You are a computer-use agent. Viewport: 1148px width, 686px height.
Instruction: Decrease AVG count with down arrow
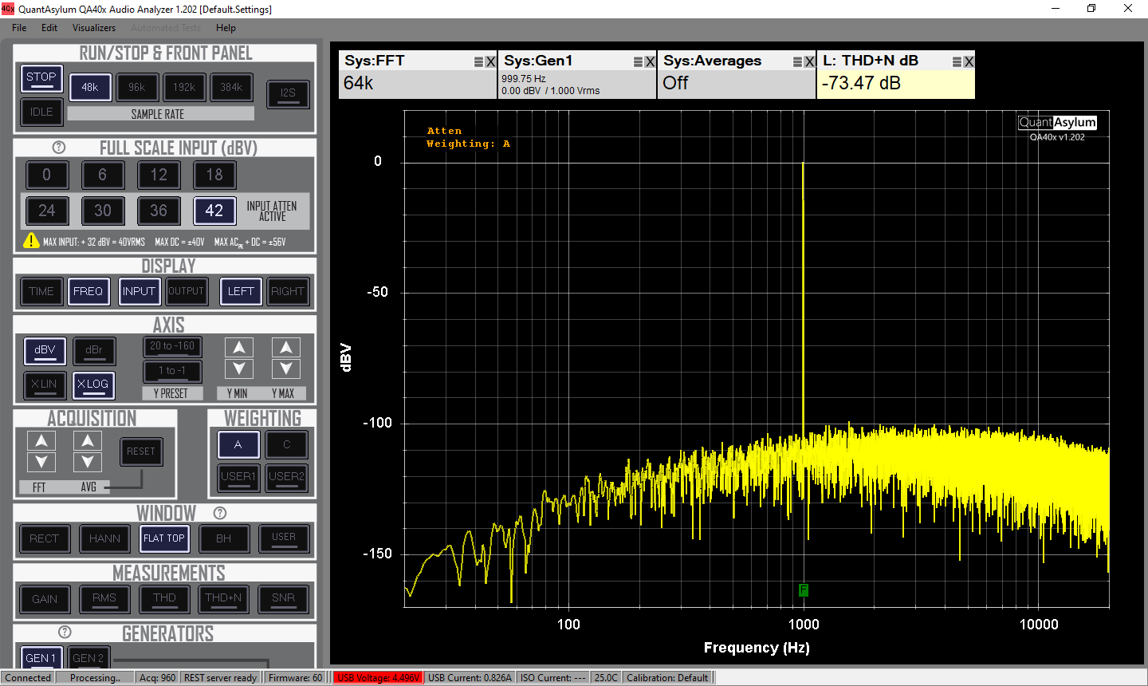[x=88, y=462]
